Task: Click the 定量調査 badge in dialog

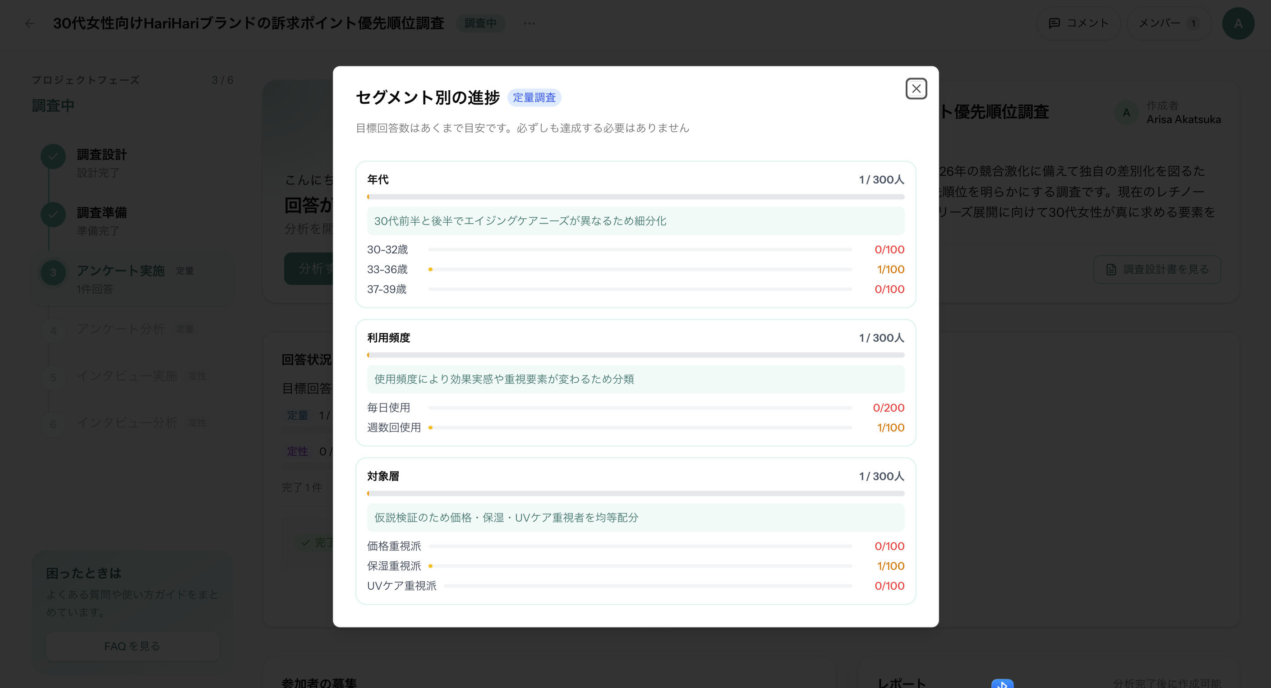Action: pos(534,98)
